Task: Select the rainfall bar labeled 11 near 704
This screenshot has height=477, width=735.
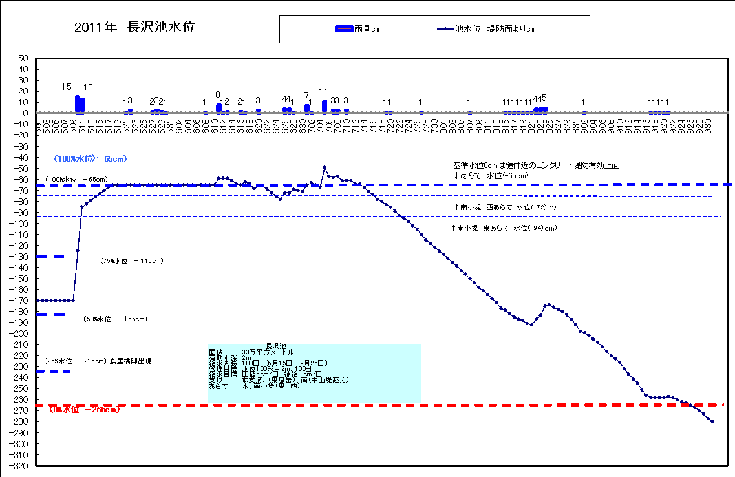Action: pyautogui.click(x=325, y=107)
